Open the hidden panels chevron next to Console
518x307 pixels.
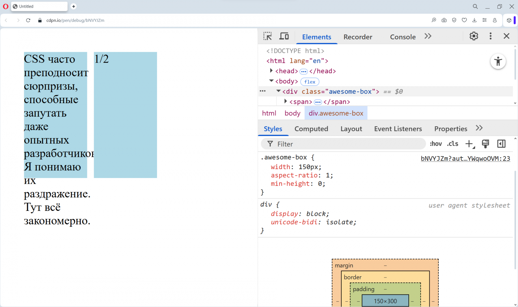tap(428, 36)
